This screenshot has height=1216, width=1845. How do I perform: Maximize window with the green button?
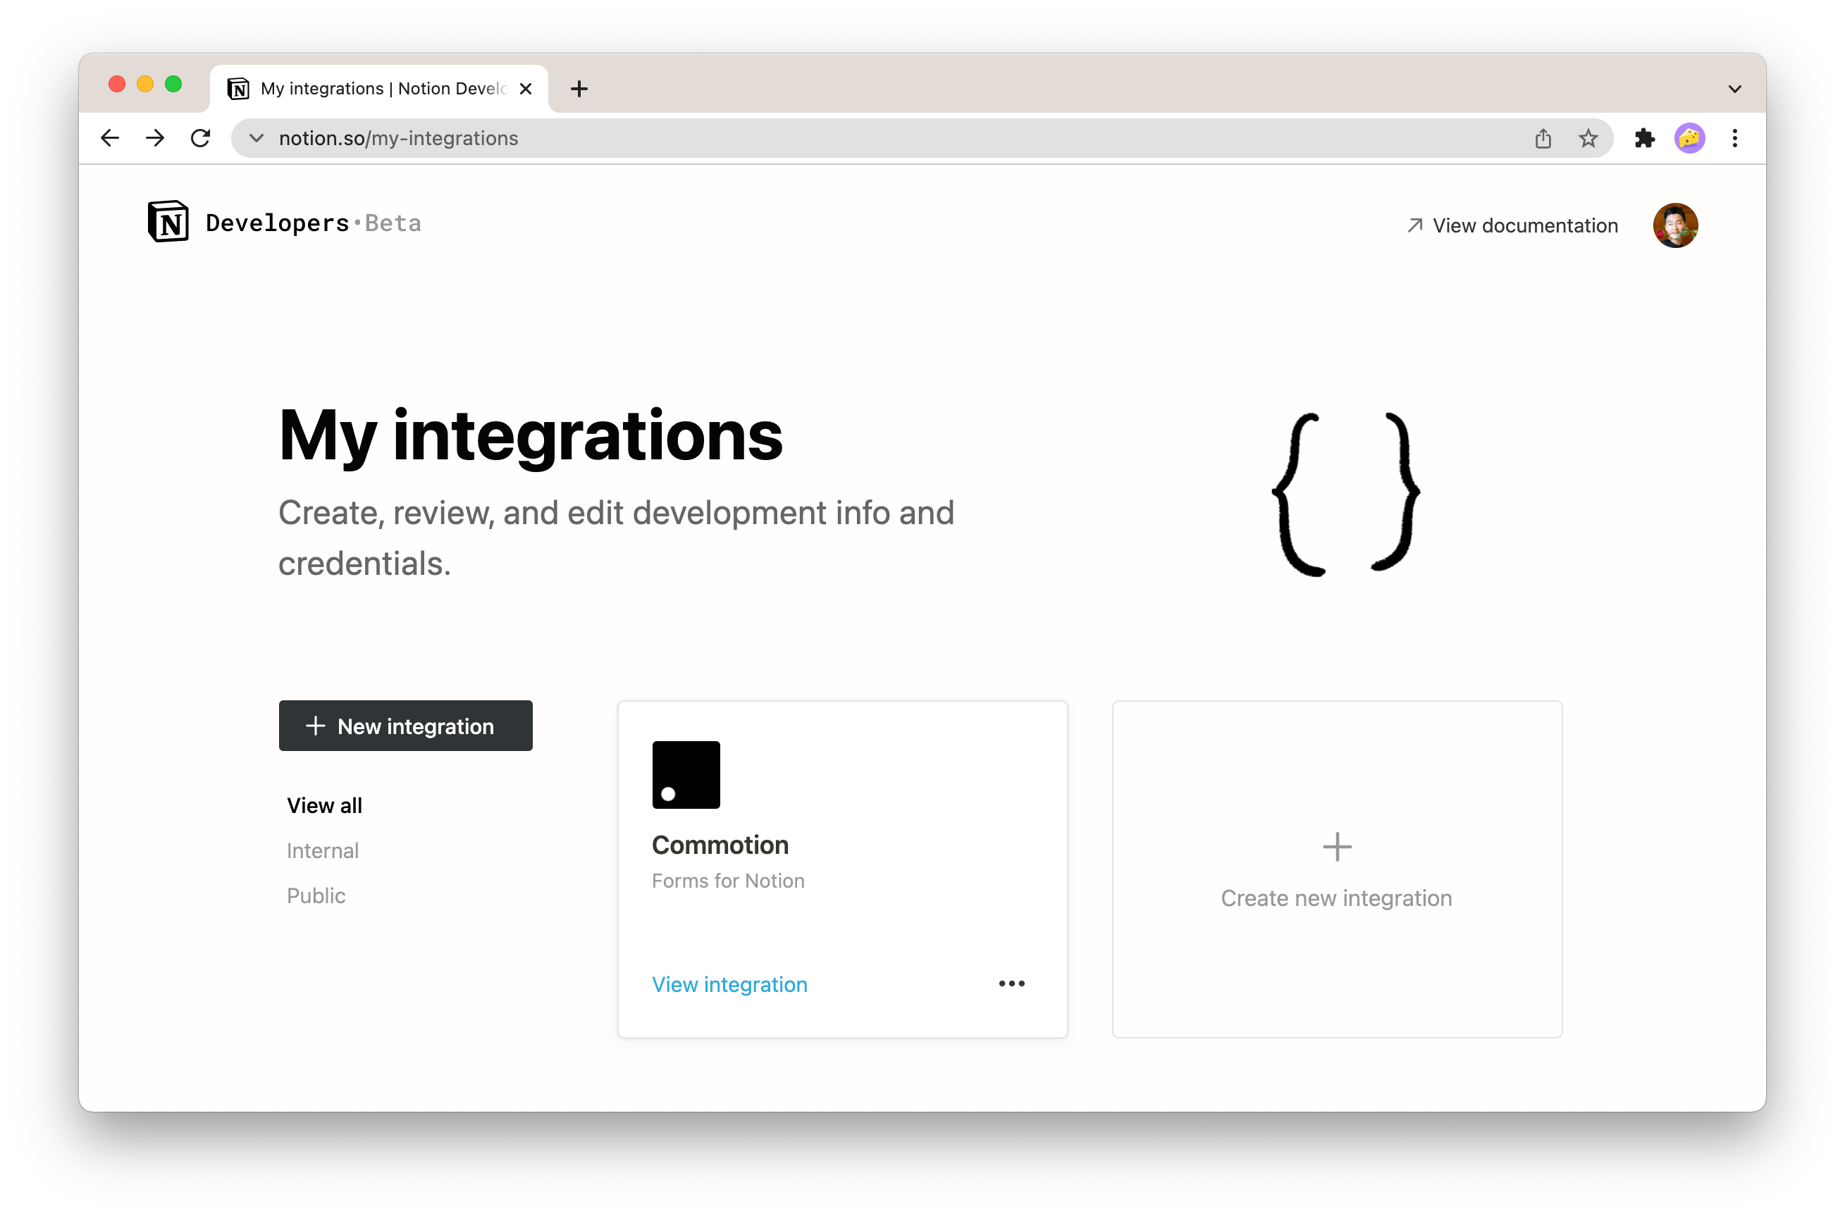[173, 85]
